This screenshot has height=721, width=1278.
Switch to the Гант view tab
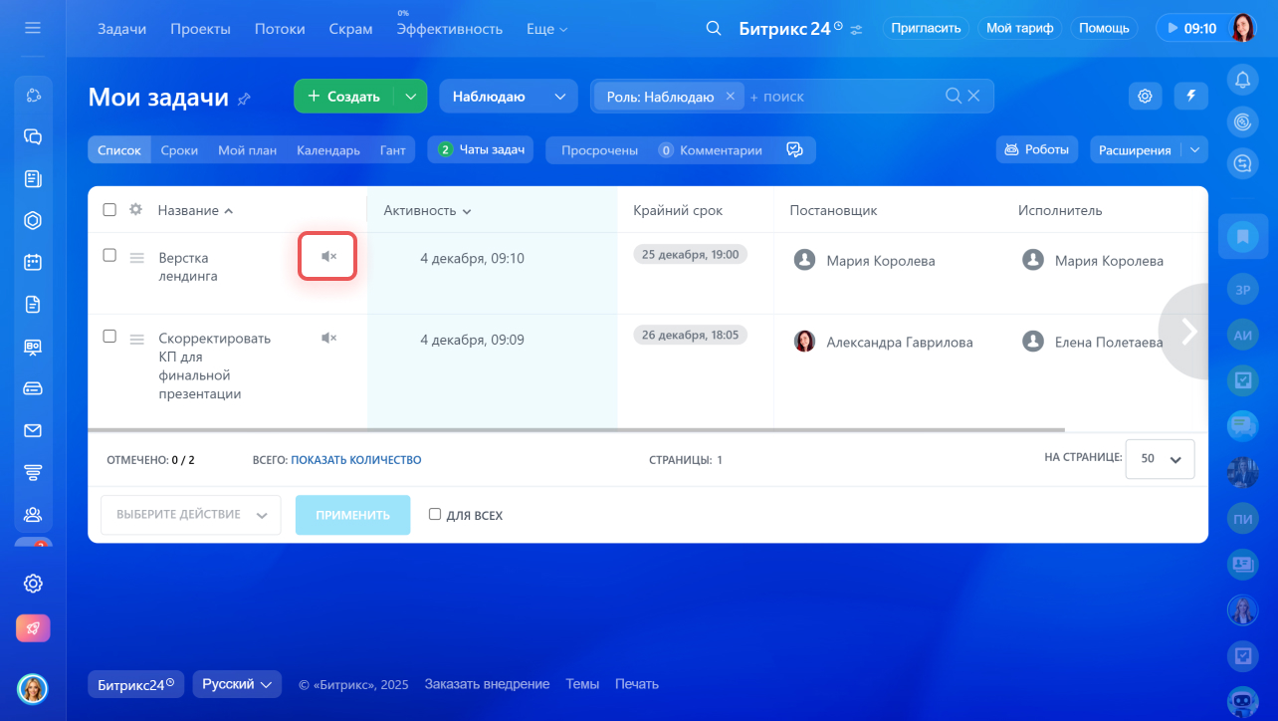[x=392, y=150]
